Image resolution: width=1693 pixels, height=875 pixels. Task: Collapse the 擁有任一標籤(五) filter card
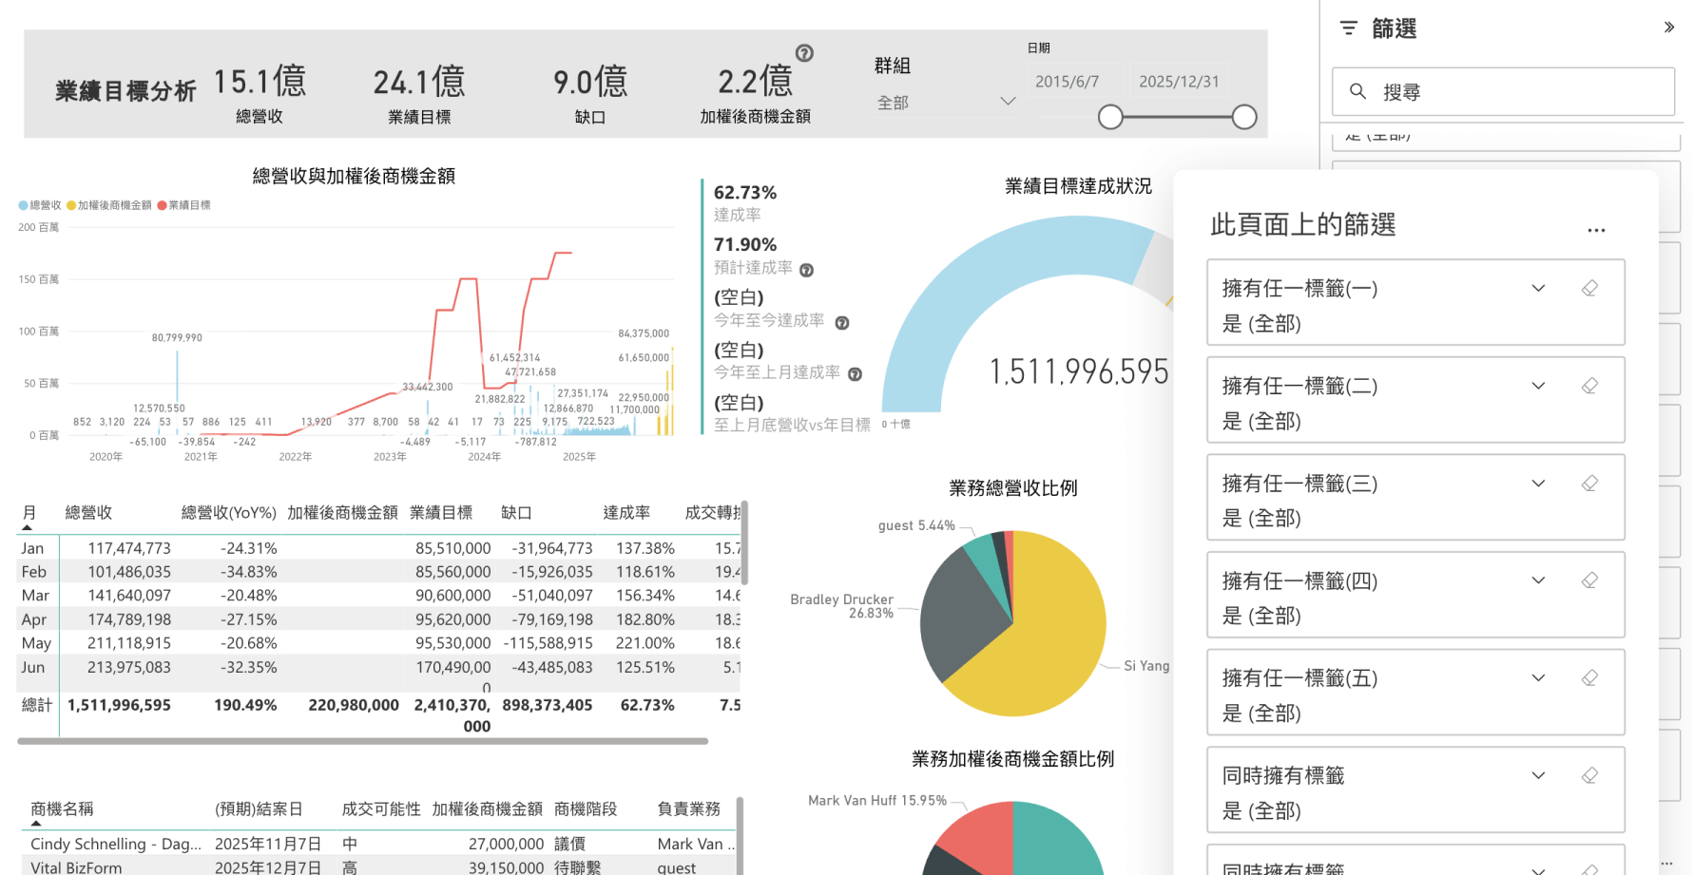[x=1538, y=677]
